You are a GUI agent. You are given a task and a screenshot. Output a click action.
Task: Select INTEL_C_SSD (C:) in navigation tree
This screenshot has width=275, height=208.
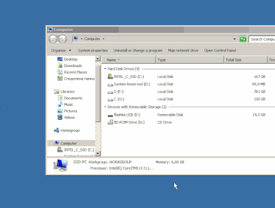(x=79, y=150)
